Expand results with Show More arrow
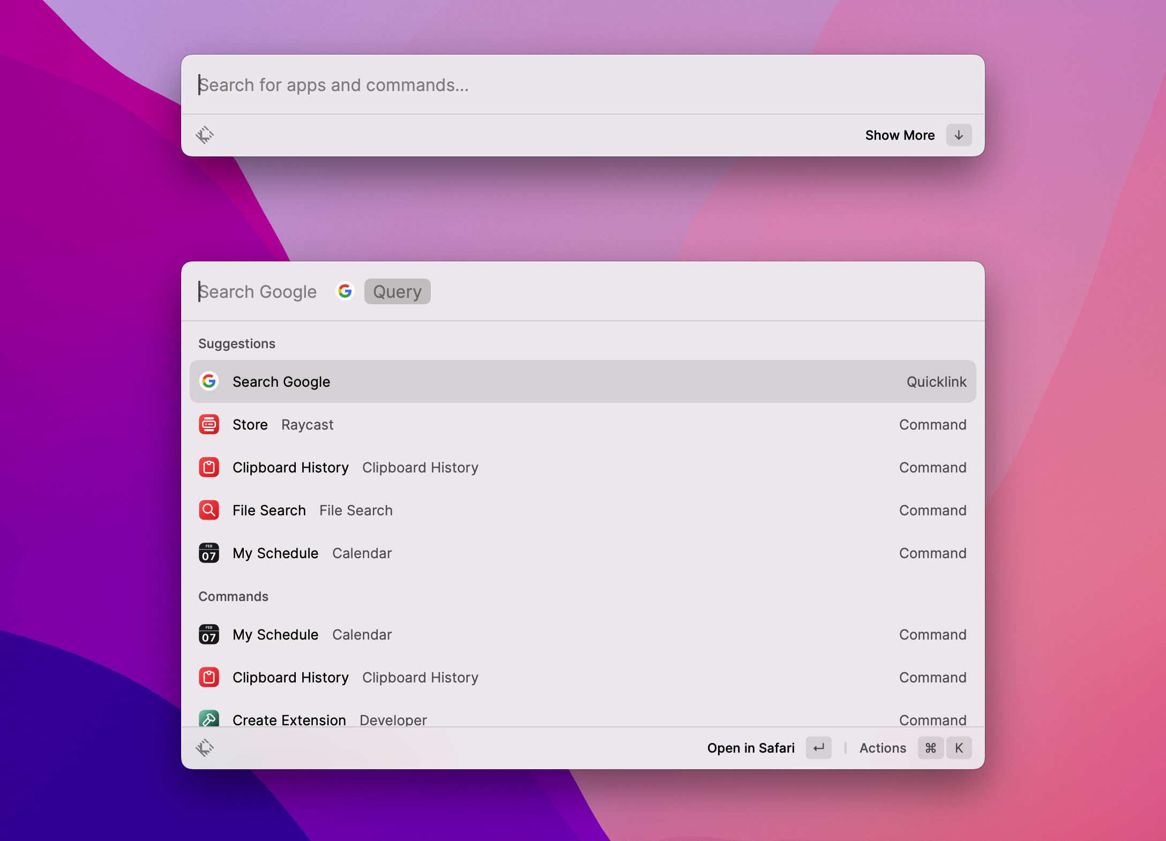The width and height of the screenshot is (1166, 841). point(959,135)
